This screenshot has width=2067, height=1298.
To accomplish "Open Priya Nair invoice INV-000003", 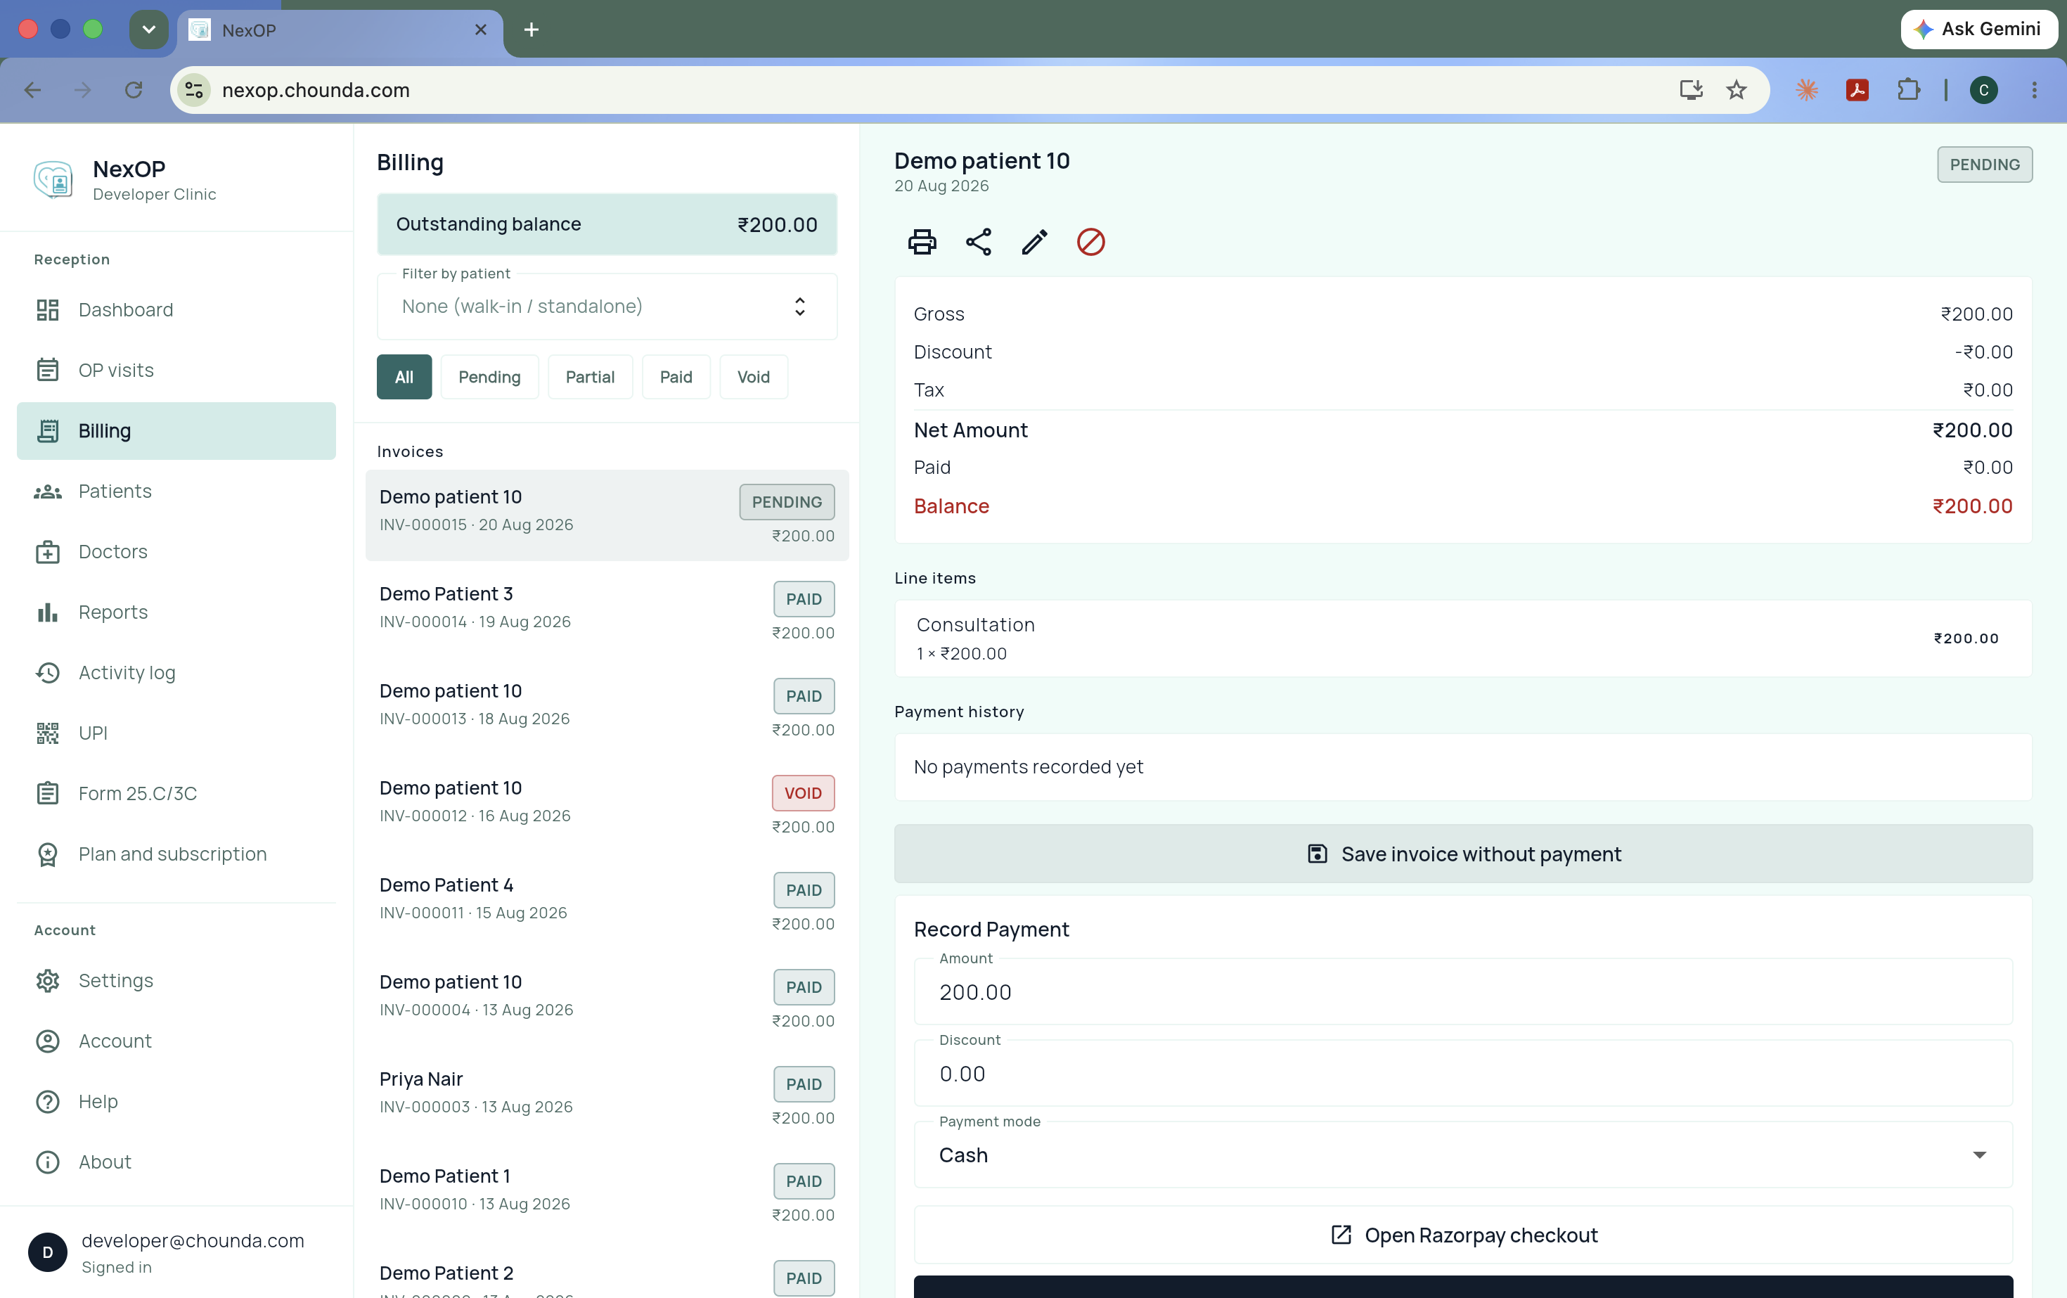I will point(607,1097).
